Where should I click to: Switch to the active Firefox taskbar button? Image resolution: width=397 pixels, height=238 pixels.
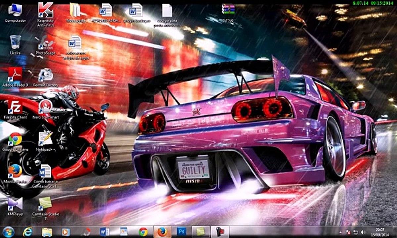pyautogui.click(x=162, y=232)
